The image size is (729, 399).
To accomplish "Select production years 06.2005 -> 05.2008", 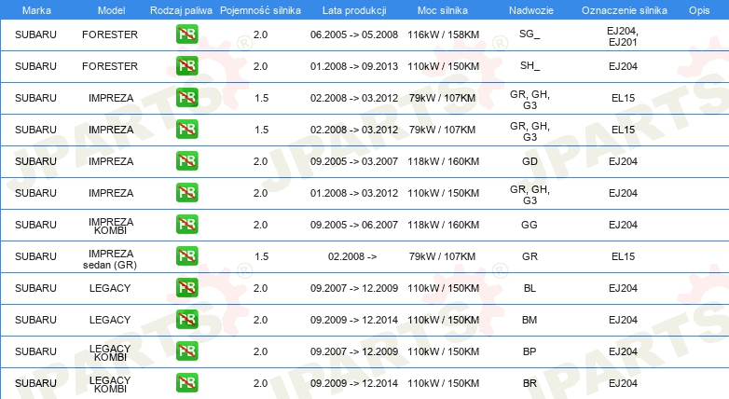I will pos(354,34).
